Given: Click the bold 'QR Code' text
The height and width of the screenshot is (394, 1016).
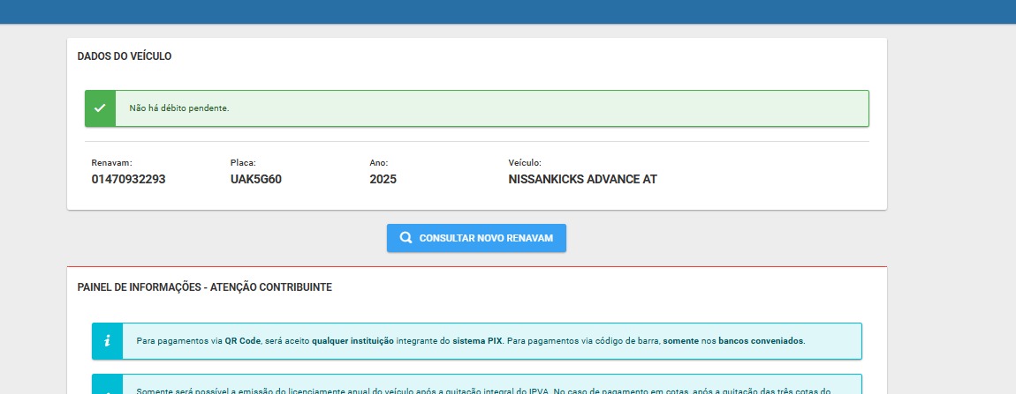Looking at the screenshot, I should tap(243, 341).
